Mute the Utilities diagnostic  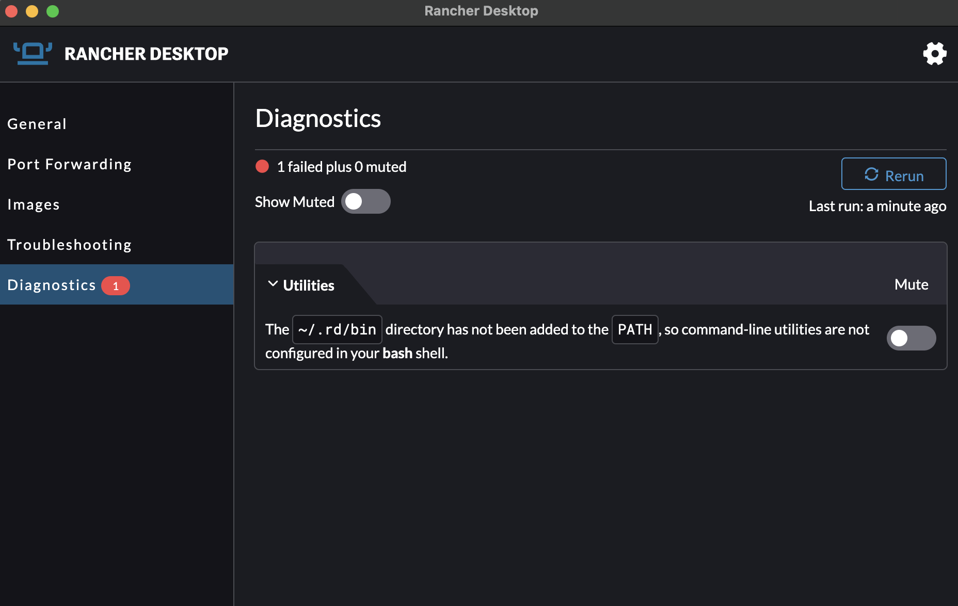(911, 284)
